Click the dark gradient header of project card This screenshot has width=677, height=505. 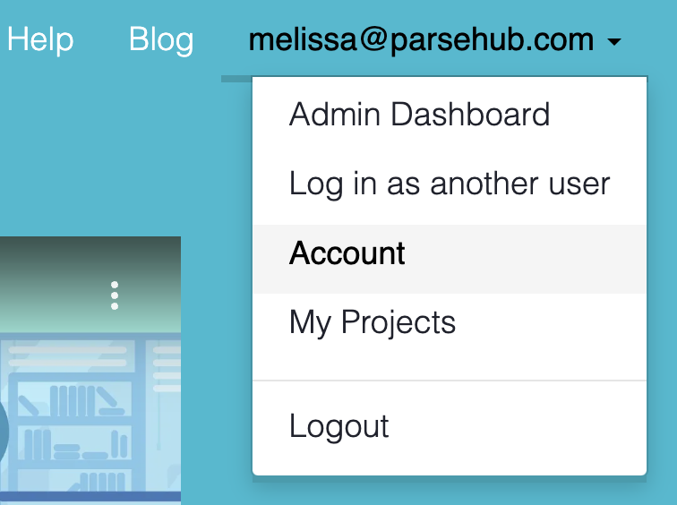(x=54, y=269)
